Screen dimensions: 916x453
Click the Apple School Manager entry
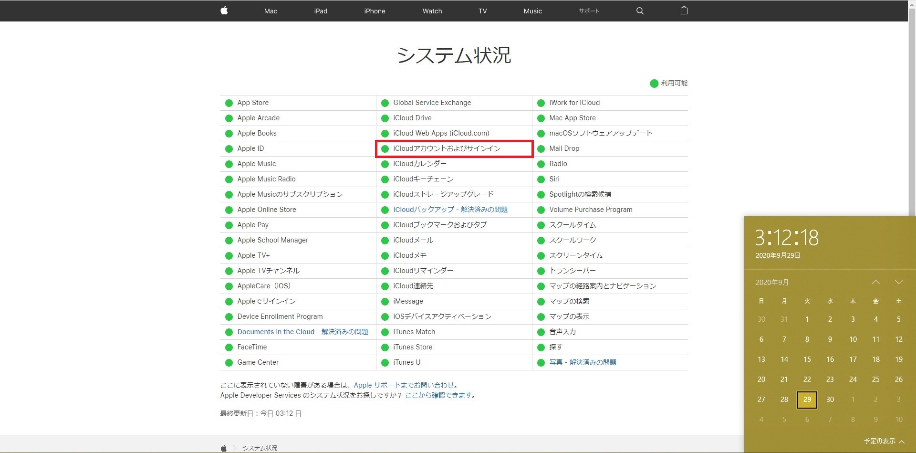[272, 240]
